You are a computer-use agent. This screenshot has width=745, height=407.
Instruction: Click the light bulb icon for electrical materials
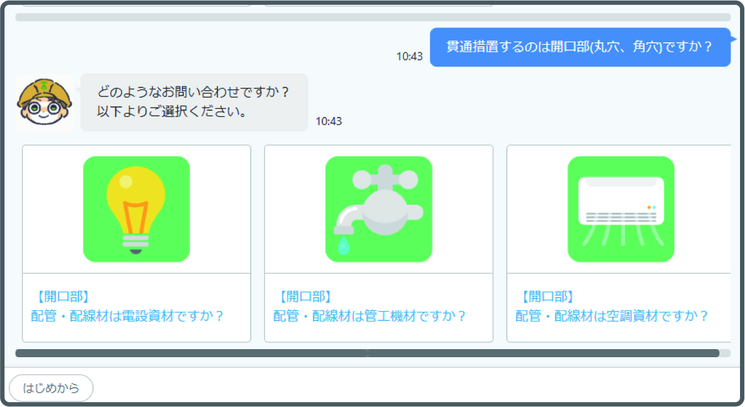tap(136, 208)
